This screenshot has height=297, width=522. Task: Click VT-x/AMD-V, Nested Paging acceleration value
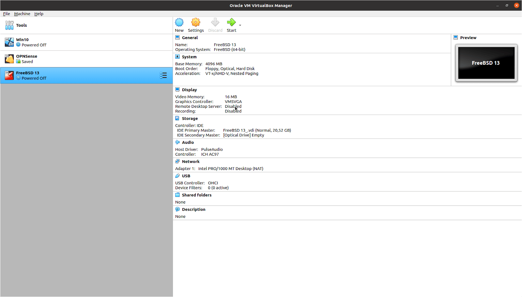[232, 74]
